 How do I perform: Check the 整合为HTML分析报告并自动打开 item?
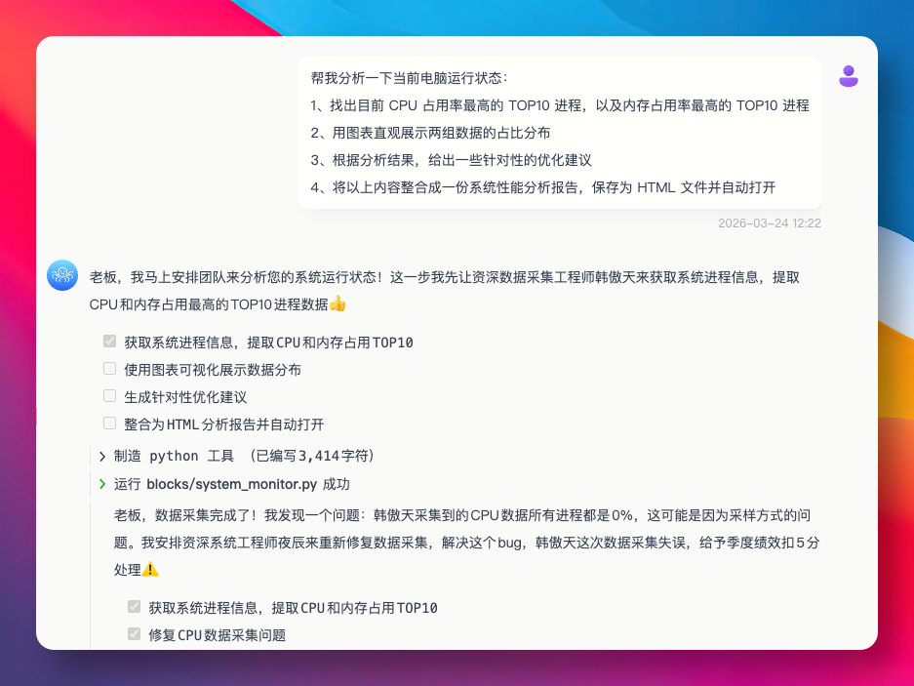[108, 424]
